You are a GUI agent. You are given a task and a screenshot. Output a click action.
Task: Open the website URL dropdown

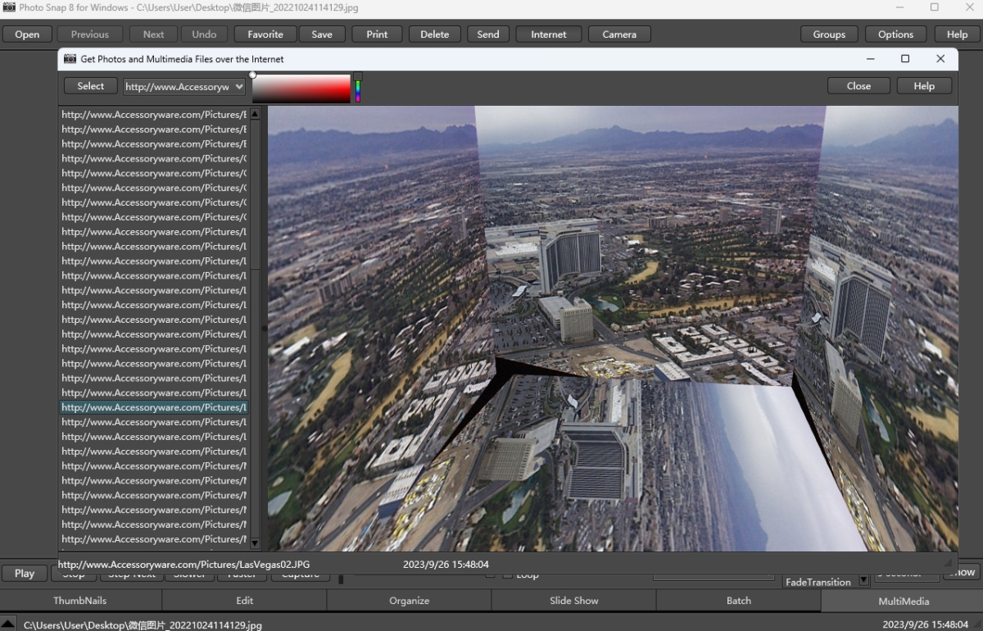click(239, 86)
